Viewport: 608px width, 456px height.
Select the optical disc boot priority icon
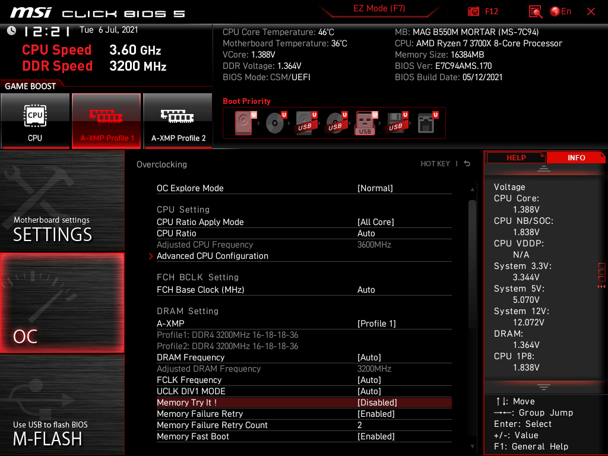click(276, 123)
